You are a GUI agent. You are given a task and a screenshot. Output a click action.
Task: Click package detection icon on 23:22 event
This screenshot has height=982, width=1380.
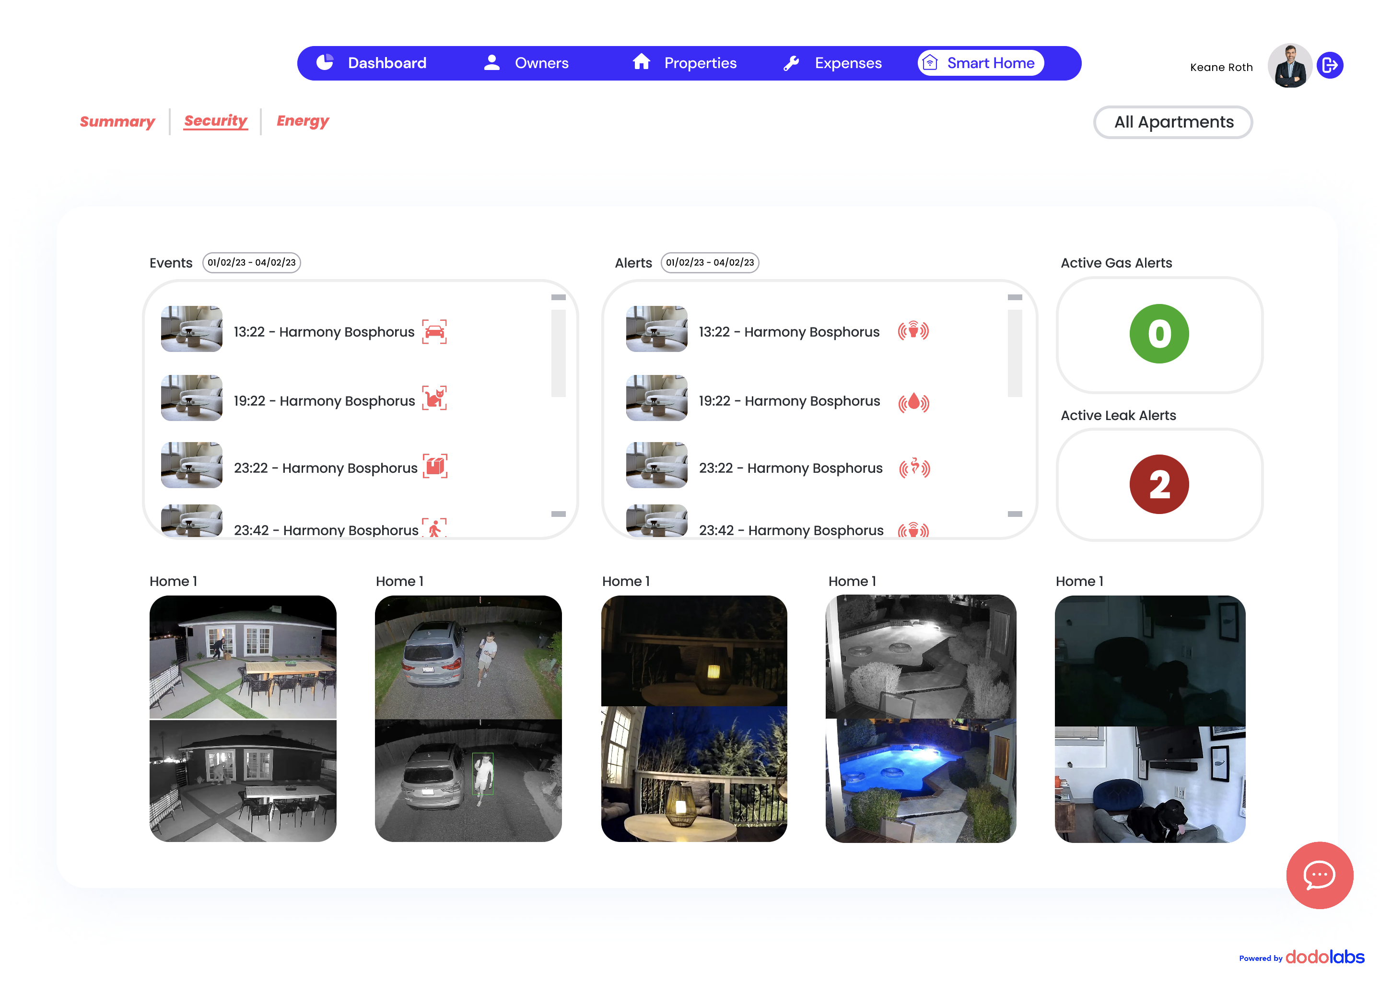coord(434,466)
